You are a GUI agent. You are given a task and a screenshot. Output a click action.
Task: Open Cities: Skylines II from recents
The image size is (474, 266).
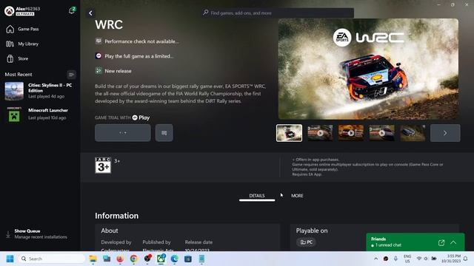click(x=40, y=91)
